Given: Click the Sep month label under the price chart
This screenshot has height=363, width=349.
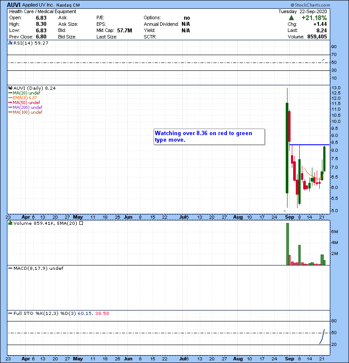Looking at the screenshot, I should pyautogui.click(x=289, y=217).
